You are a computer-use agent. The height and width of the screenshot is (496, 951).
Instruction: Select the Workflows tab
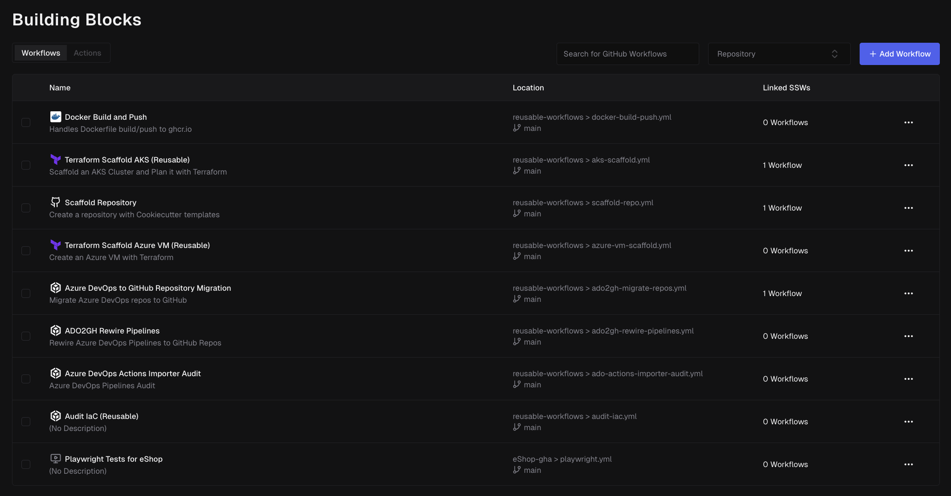(41, 53)
